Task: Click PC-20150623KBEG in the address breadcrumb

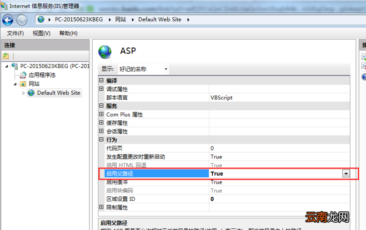Action: [79, 20]
